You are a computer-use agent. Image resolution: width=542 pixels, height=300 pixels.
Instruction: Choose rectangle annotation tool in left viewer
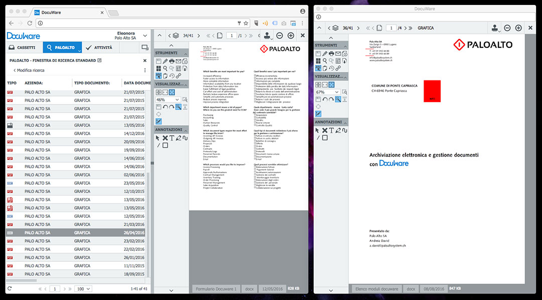pos(165,145)
